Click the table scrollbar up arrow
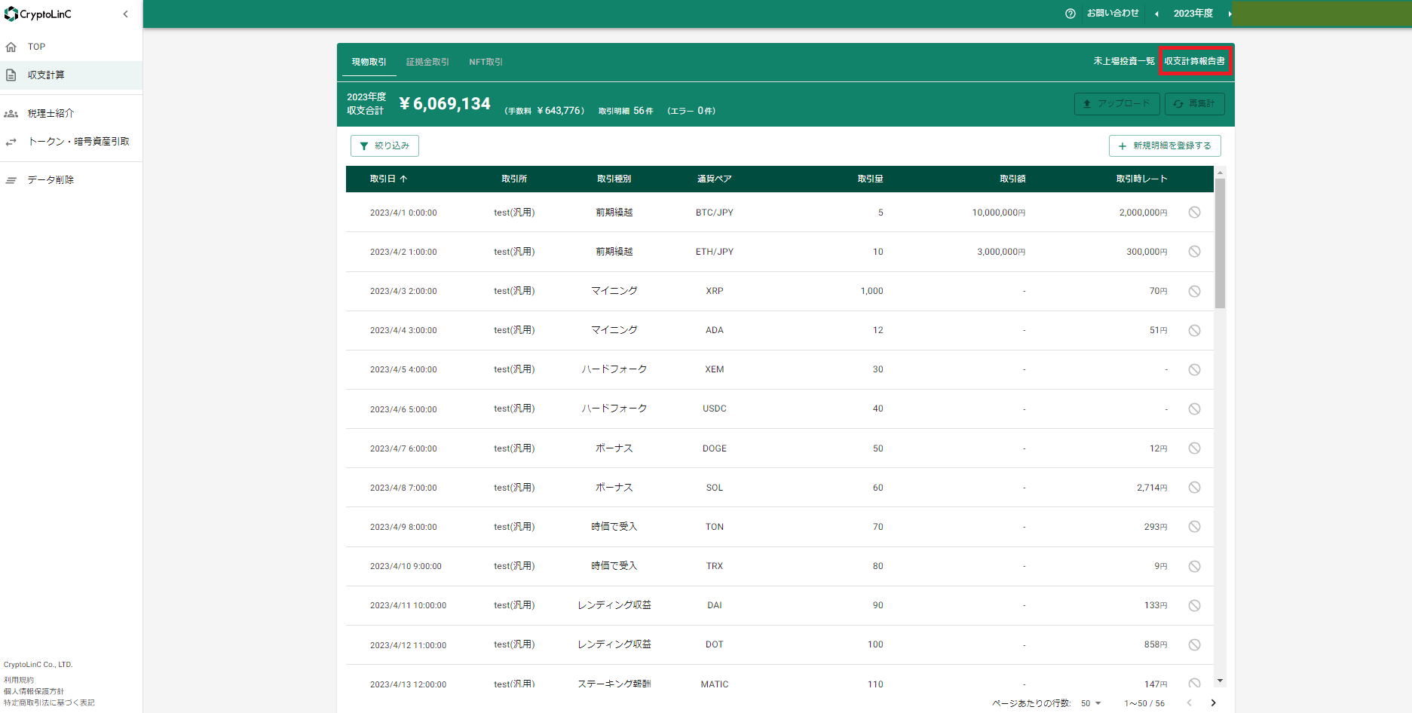The image size is (1412, 713). coord(1220,173)
